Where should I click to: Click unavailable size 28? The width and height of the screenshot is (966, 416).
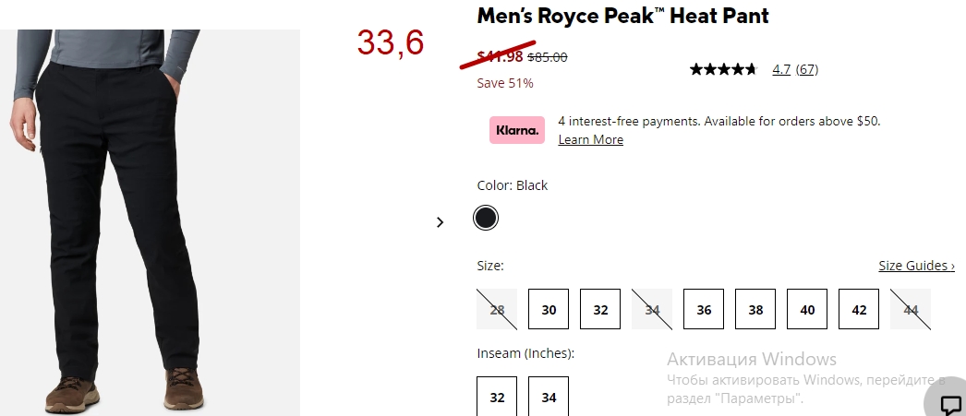pos(497,309)
